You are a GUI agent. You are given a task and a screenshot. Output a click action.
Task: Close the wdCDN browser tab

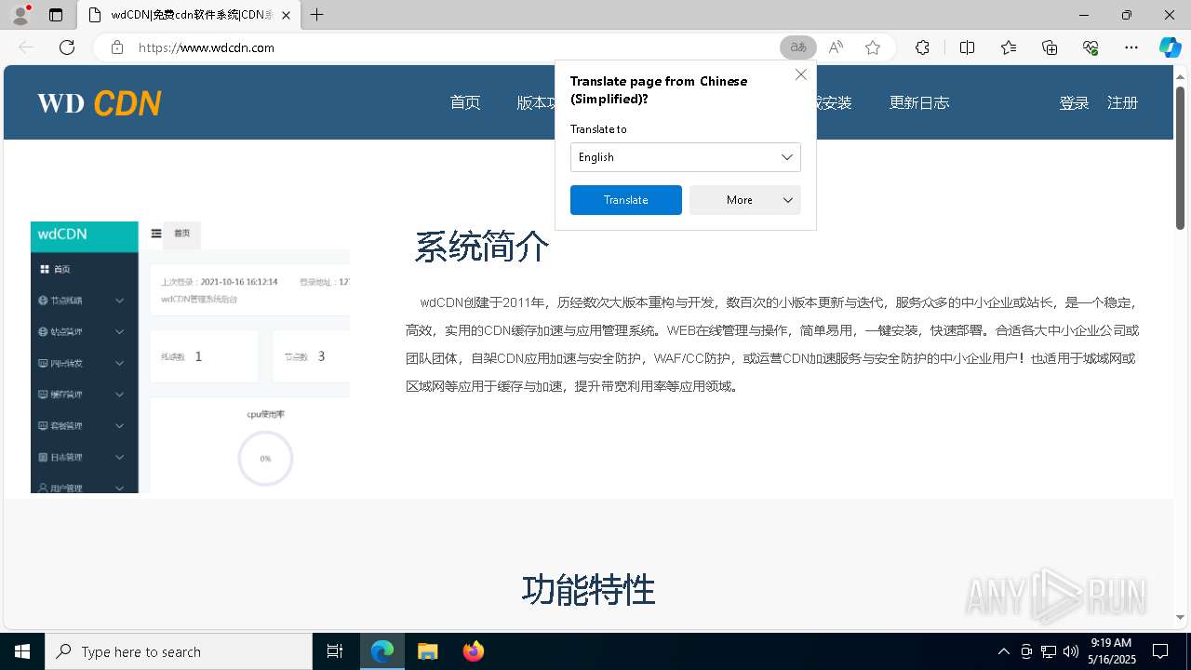[286, 15]
